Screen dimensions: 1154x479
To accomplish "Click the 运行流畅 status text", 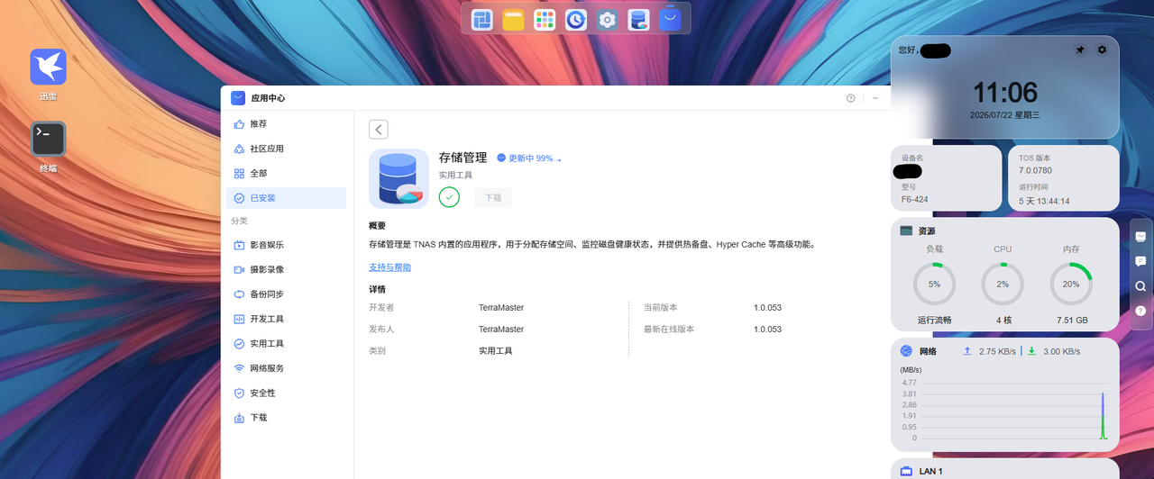I will pyautogui.click(x=934, y=321).
